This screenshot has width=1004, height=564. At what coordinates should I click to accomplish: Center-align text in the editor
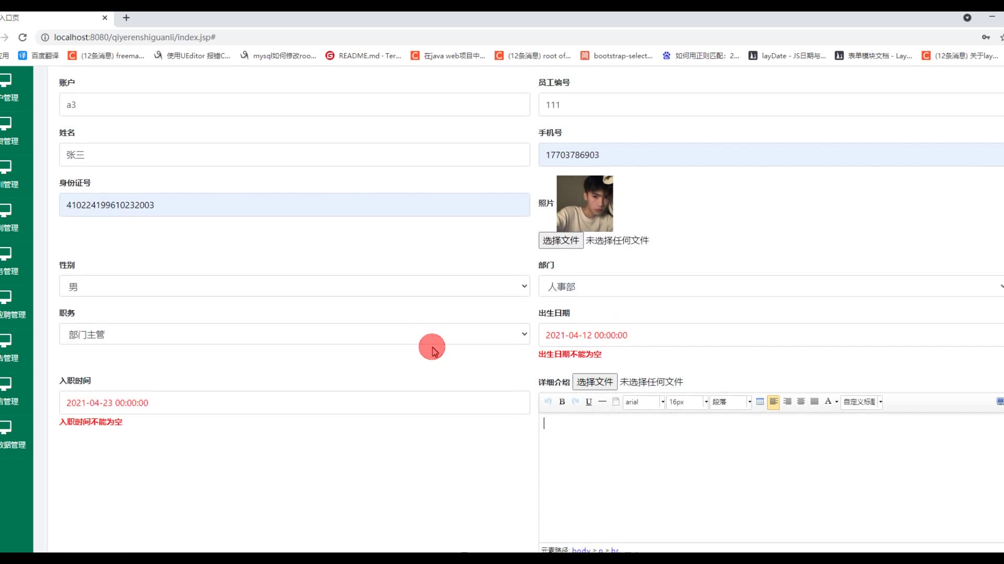(x=801, y=402)
